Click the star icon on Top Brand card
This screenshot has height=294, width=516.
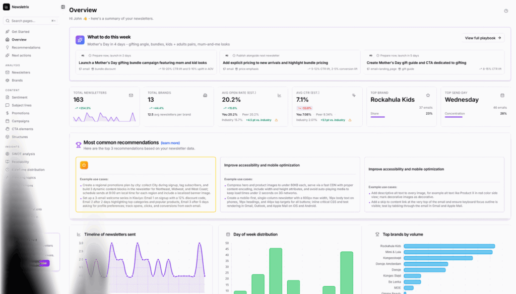point(428,95)
